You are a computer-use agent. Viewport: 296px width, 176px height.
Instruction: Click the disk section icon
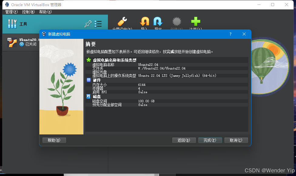88,96
